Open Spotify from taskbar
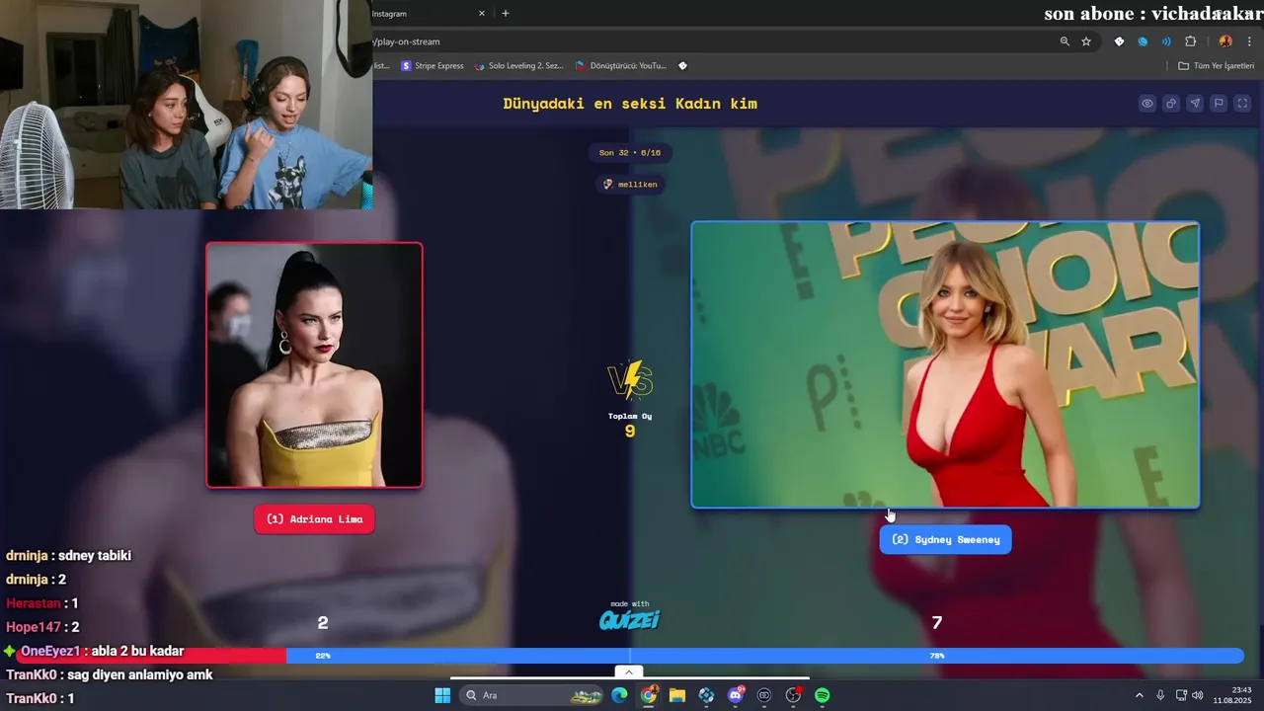The height and width of the screenshot is (711, 1264). click(823, 695)
